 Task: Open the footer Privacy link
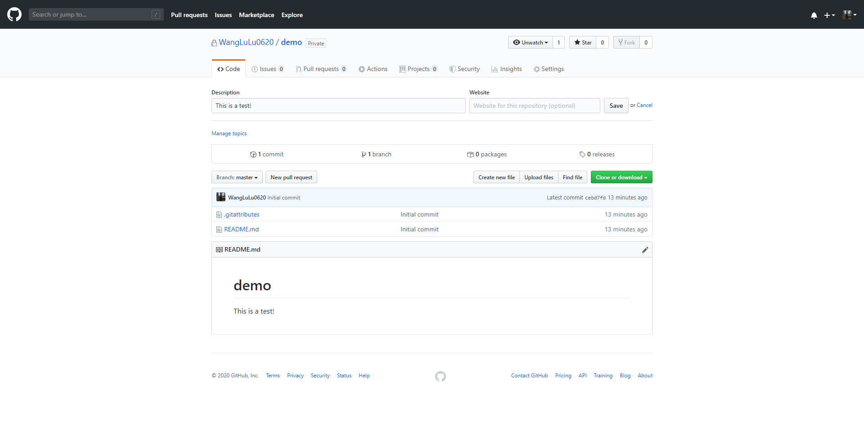click(x=295, y=376)
